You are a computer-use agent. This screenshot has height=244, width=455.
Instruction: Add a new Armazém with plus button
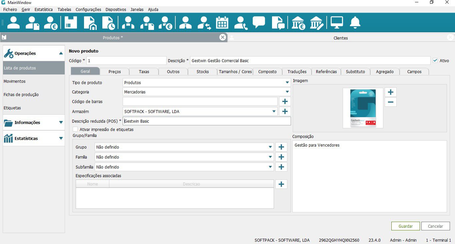pyautogui.click(x=285, y=111)
